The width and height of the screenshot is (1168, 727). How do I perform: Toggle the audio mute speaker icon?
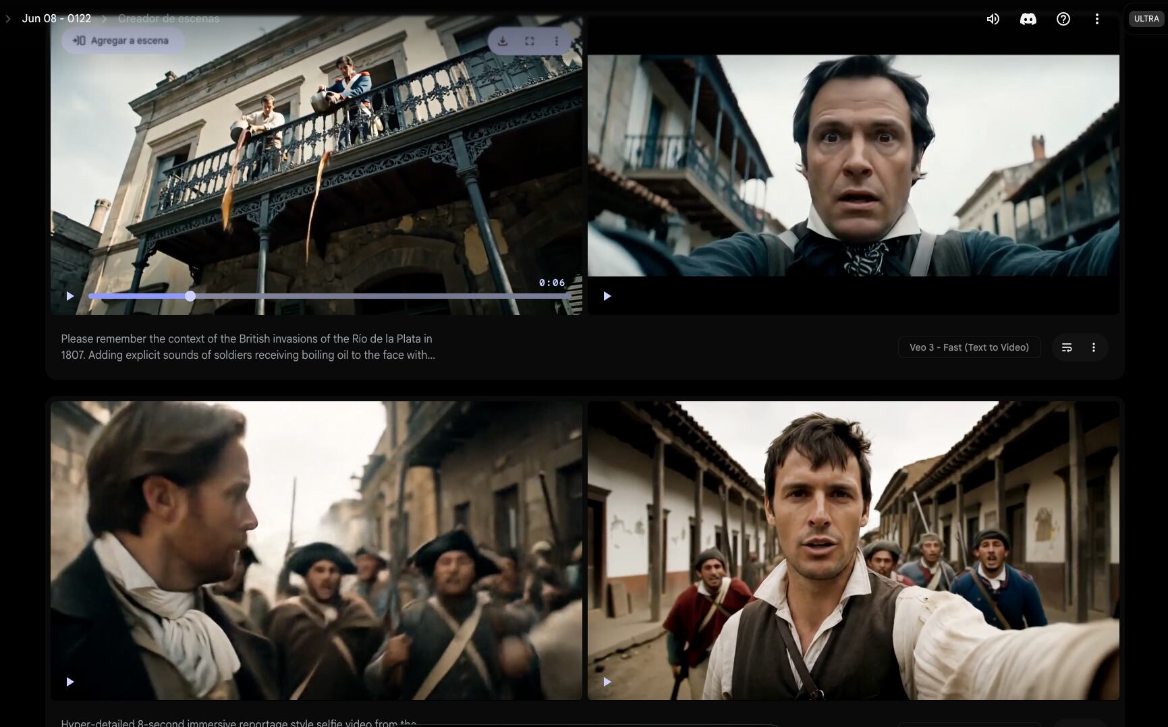(x=992, y=19)
